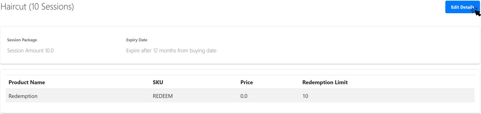Click the words "buying date" in the expiry text
The image size is (481, 114).
coord(203,51)
